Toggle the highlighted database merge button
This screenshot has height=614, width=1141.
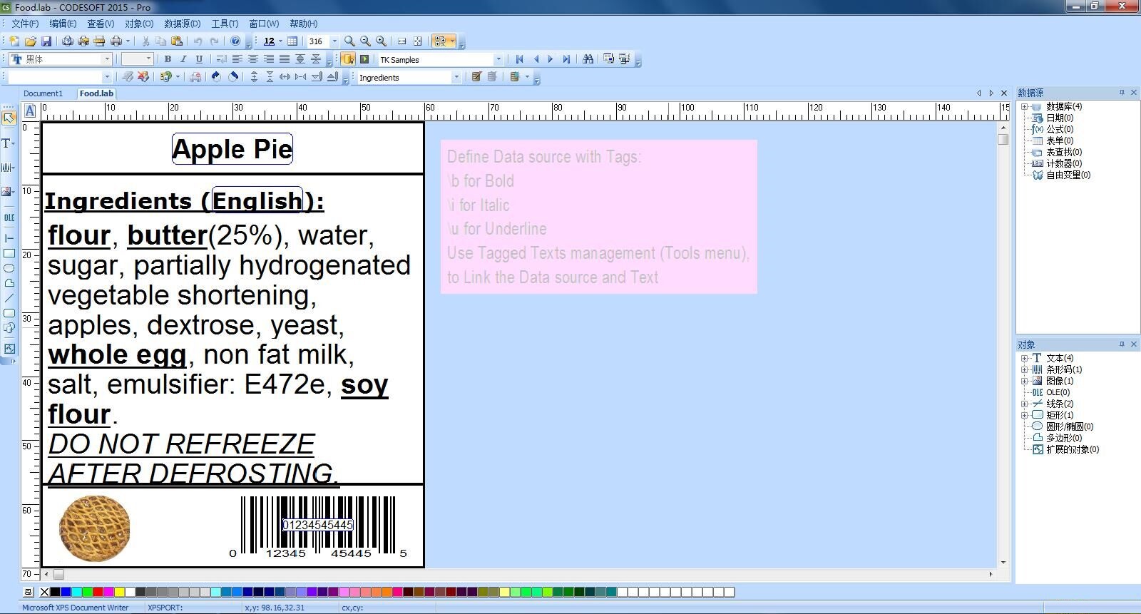point(348,59)
